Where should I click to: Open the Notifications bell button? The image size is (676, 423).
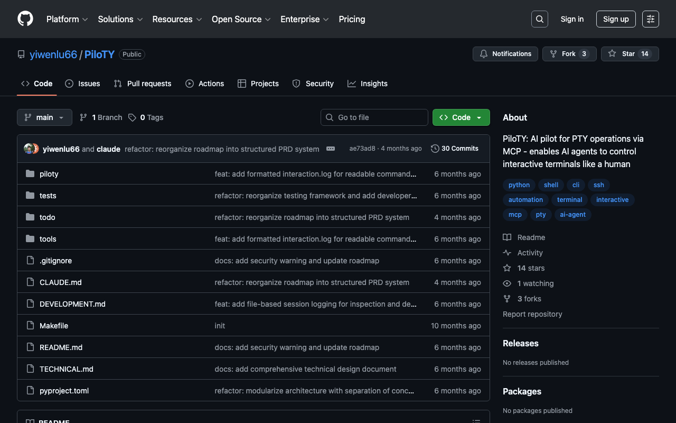[x=505, y=54]
